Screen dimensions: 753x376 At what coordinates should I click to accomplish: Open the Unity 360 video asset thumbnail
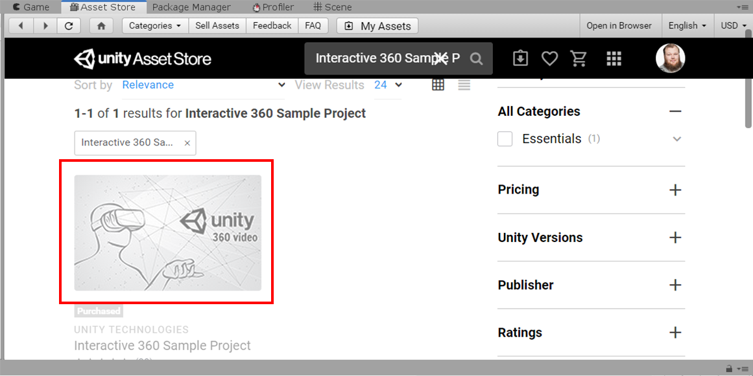pyautogui.click(x=167, y=232)
